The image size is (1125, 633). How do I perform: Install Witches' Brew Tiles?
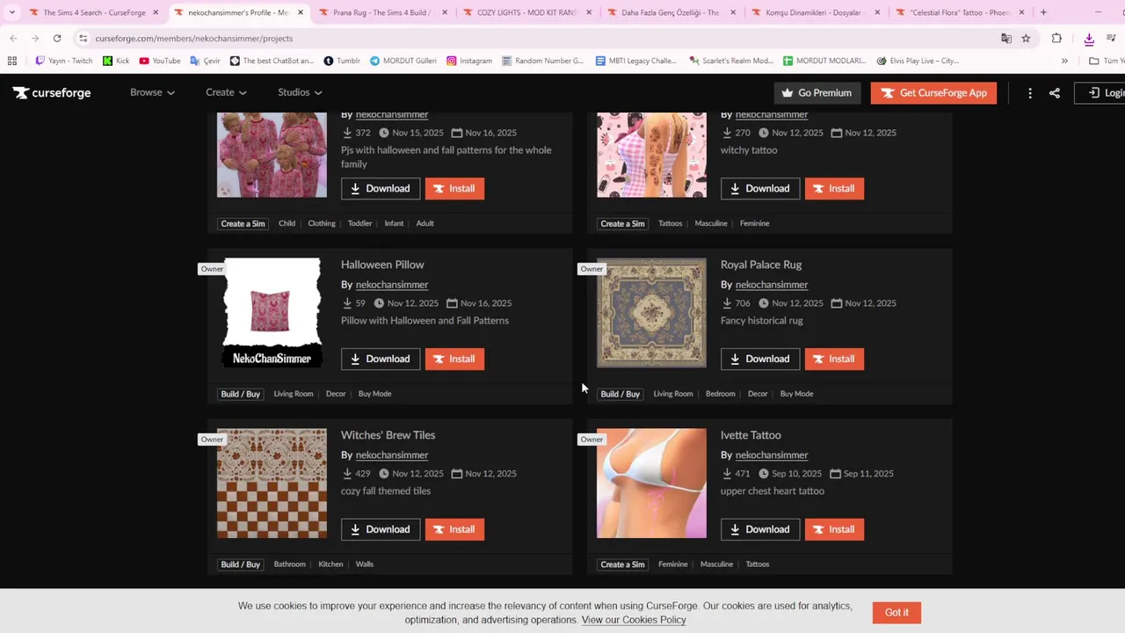pos(454,529)
